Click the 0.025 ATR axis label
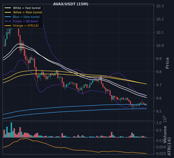 (x=161, y=153)
